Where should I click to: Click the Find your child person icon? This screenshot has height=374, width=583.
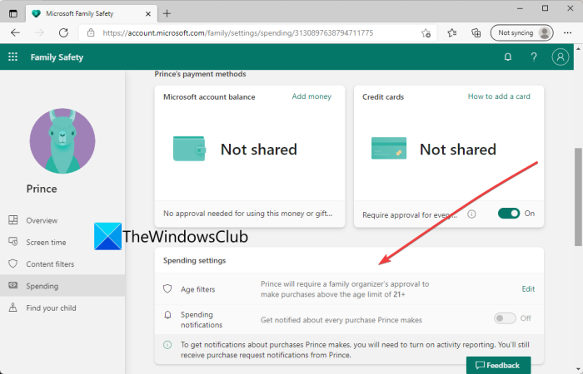tap(13, 308)
